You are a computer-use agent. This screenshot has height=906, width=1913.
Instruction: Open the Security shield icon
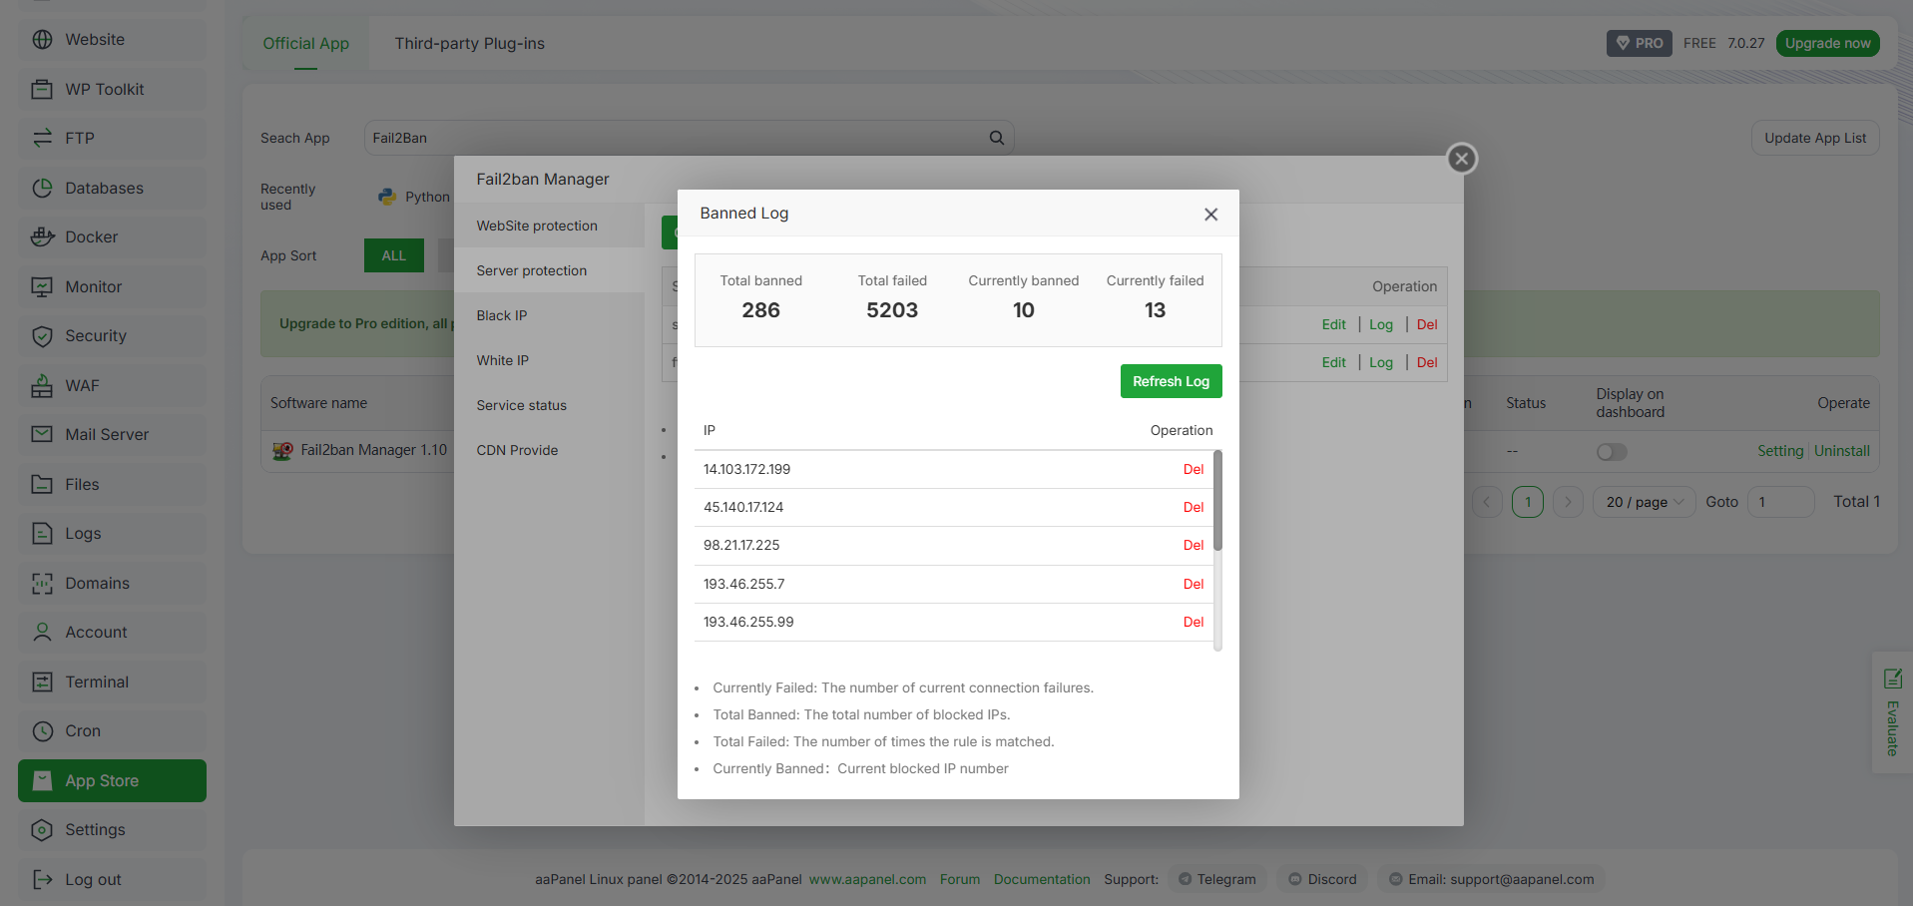click(x=42, y=336)
